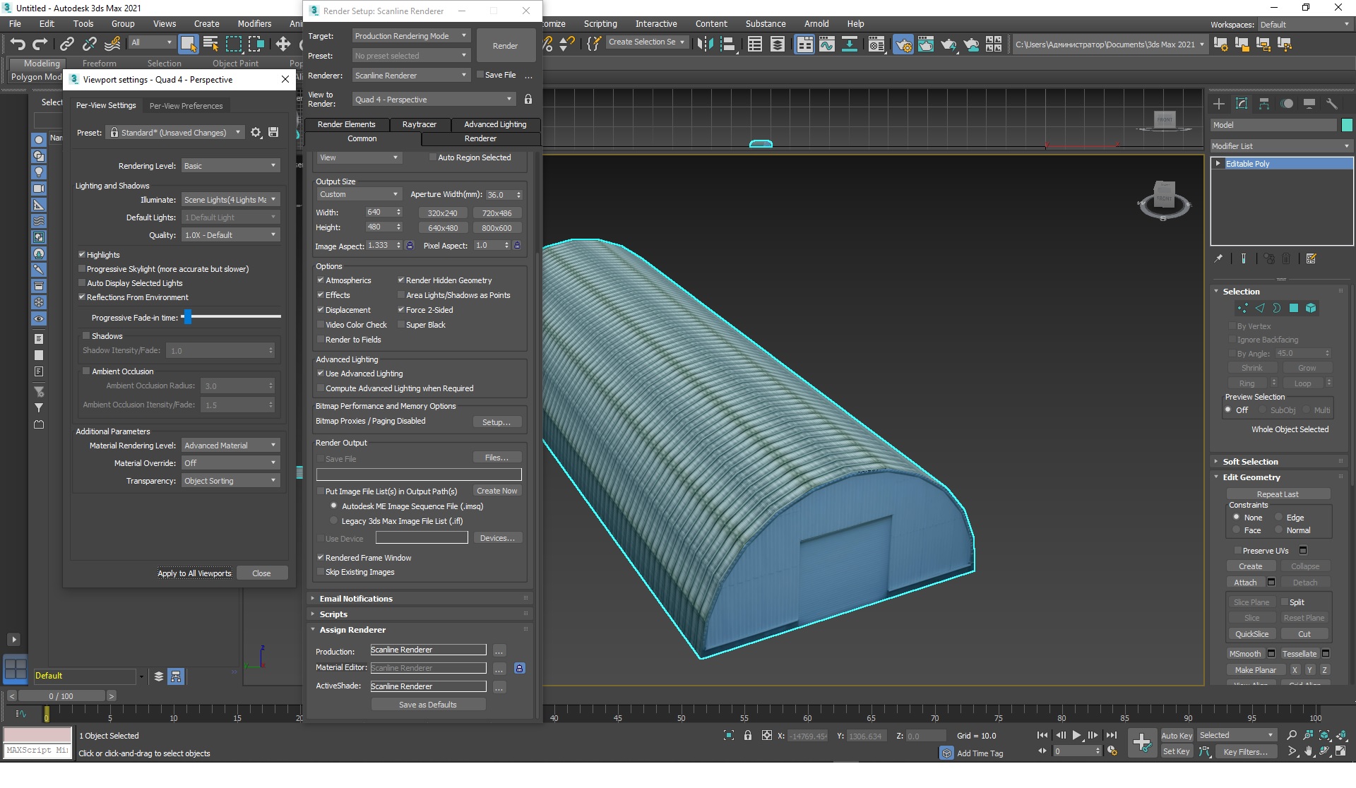Select Element sub-object level icon

[x=1311, y=309]
